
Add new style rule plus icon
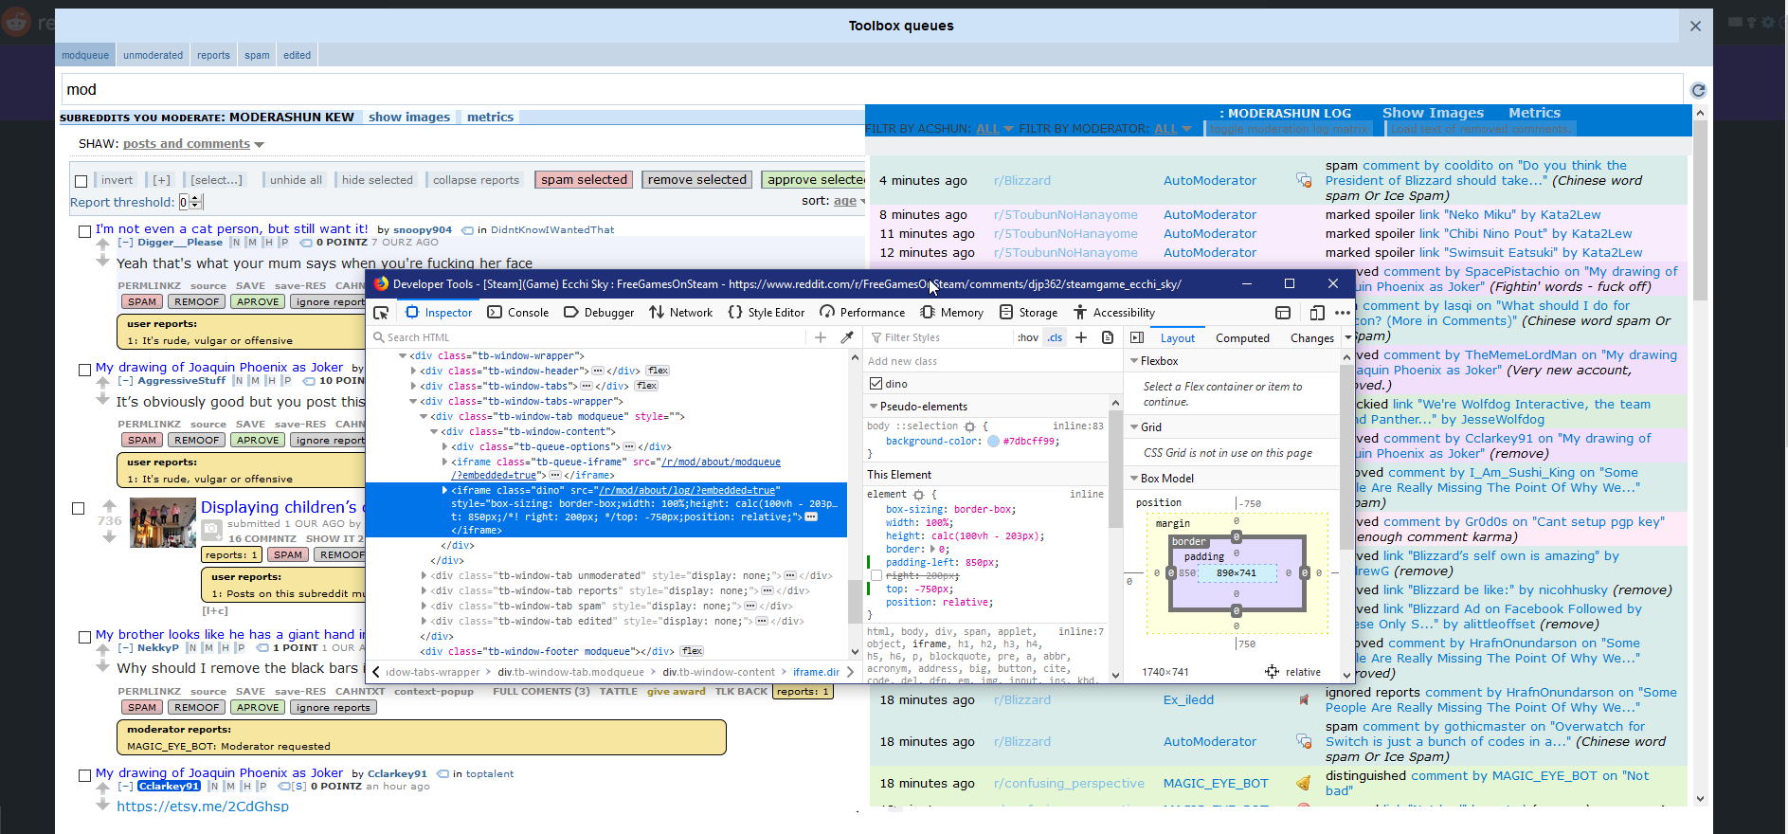click(x=1081, y=337)
